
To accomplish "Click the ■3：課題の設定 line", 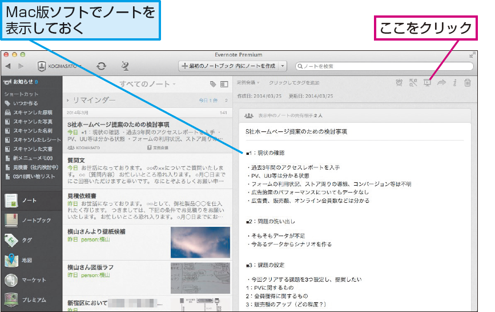I will [x=265, y=265].
